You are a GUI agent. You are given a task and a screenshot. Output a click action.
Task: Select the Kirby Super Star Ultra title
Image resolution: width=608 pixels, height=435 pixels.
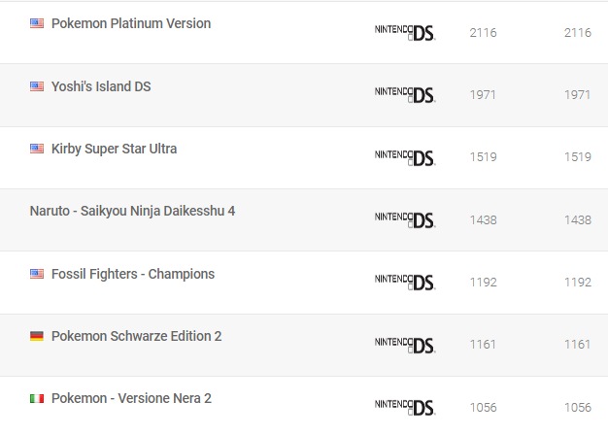[114, 149]
